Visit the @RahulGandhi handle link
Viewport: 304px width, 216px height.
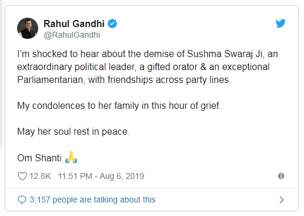click(x=72, y=35)
